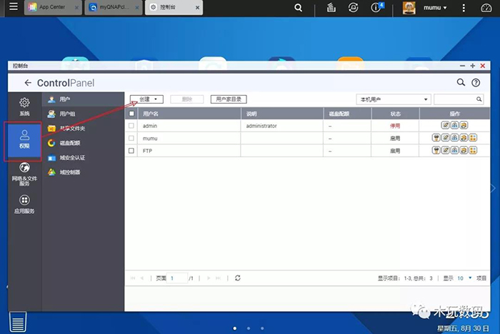The image size is (500, 334).
Task: Sort by 用户名 column header
Action: click(x=189, y=114)
